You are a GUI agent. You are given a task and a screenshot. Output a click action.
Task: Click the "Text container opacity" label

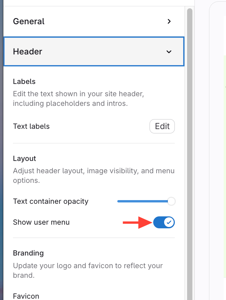coord(51,201)
